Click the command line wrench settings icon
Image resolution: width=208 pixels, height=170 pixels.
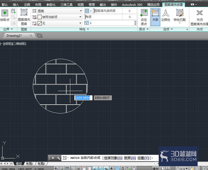58,158
